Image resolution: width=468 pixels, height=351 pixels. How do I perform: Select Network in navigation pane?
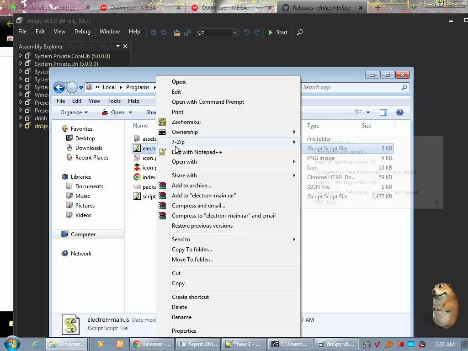coord(81,254)
